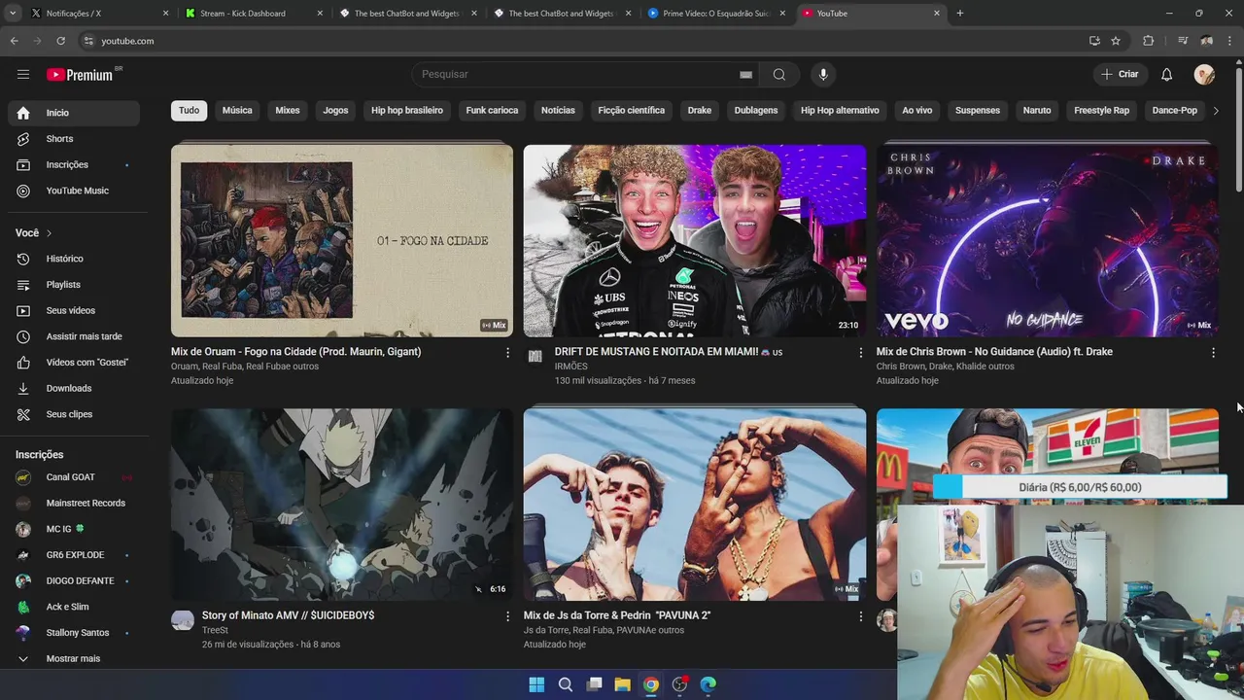Open TreeSt channel link
This screenshot has width=1244, height=700.
[215, 630]
